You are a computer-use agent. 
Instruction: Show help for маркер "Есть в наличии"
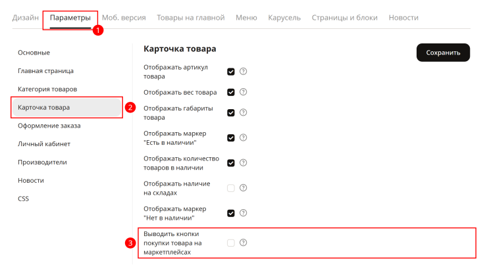[244, 137]
